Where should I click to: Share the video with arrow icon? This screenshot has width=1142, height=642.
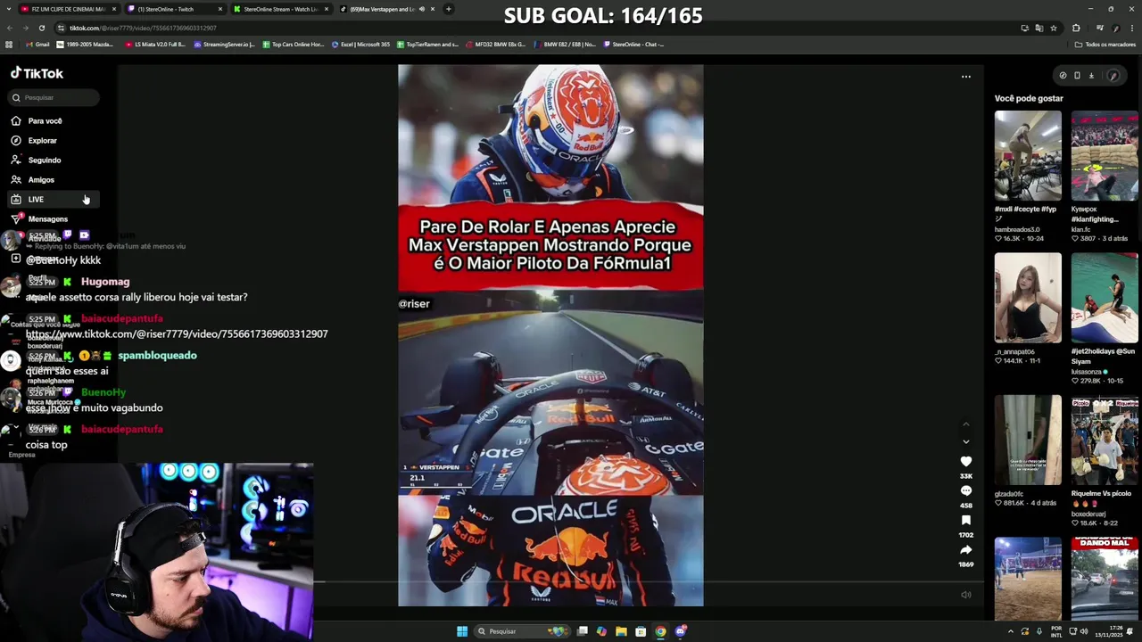click(x=965, y=549)
